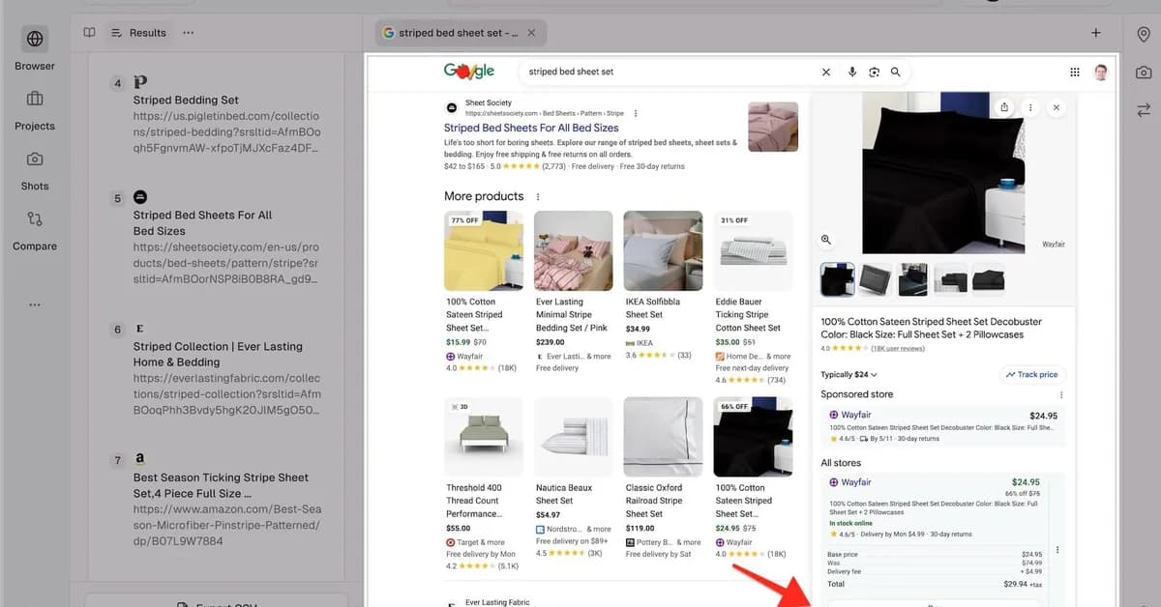Click the Track price button
The image size is (1161, 607).
[x=1031, y=374]
